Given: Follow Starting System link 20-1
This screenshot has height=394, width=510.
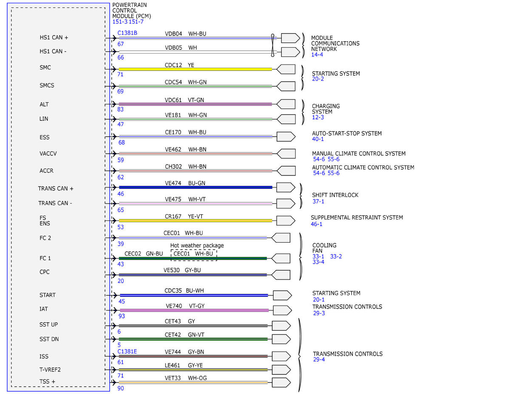Looking at the screenshot, I should [x=318, y=299].
